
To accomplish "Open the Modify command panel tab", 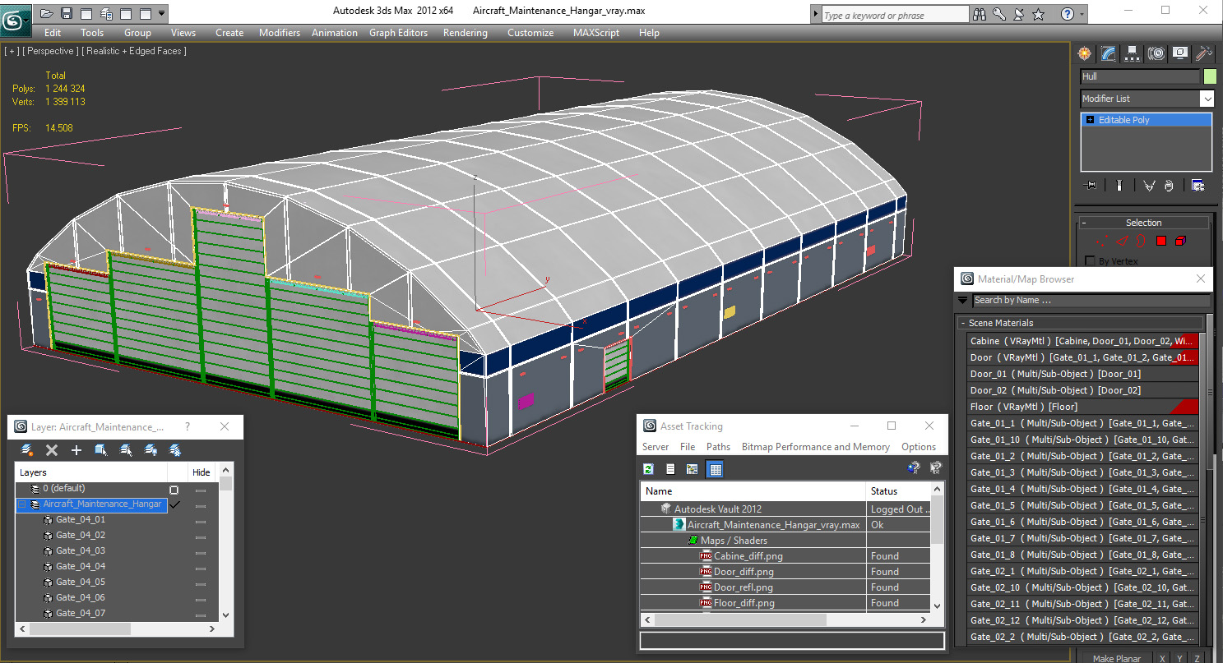I will click(x=1109, y=53).
